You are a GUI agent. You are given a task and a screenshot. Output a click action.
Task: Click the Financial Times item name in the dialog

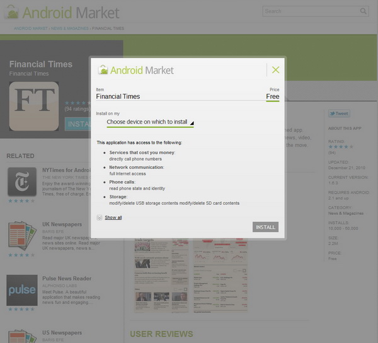[118, 96]
